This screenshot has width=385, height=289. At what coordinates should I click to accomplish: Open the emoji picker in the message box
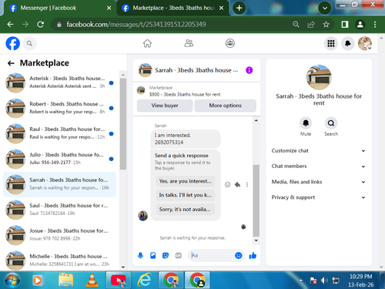point(239,255)
